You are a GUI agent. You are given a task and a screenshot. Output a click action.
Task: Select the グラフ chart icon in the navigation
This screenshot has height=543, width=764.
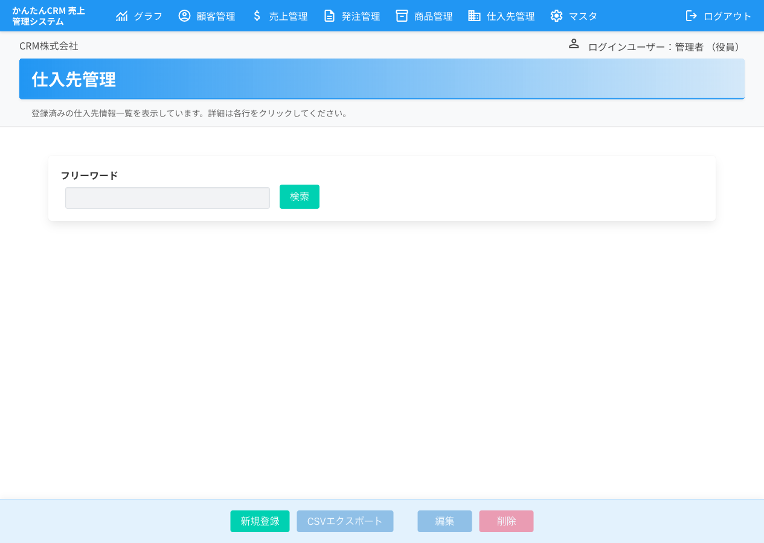click(x=122, y=16)
